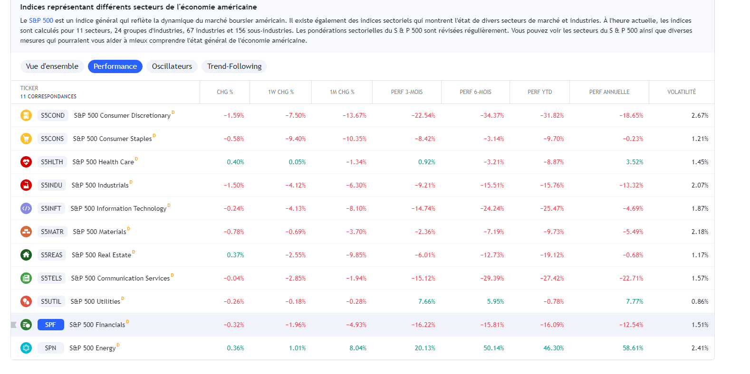Click the Energy sector icon
Viewport: 750px width, 374px height.
pyautogui.click(x=26, y=348)
